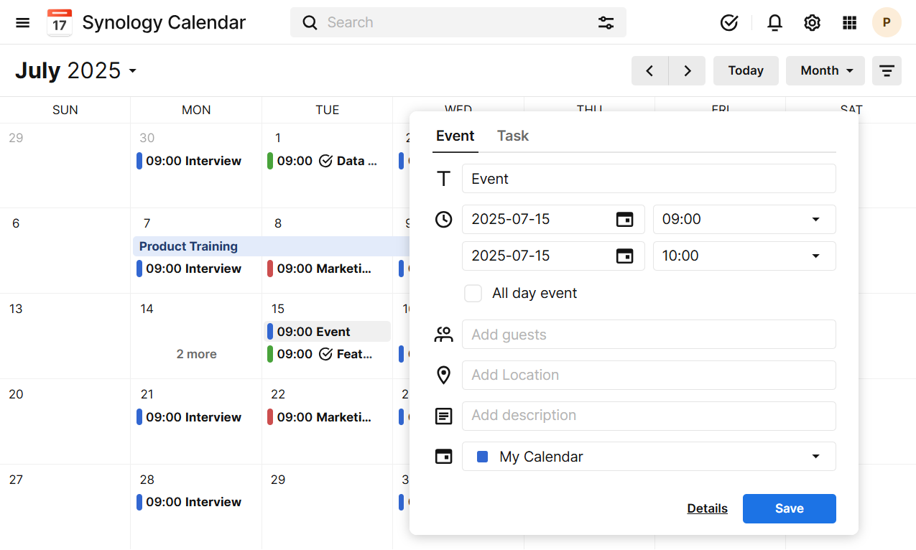Open the notifications bell
Screen dimensions: 916x550
(774, 23)
